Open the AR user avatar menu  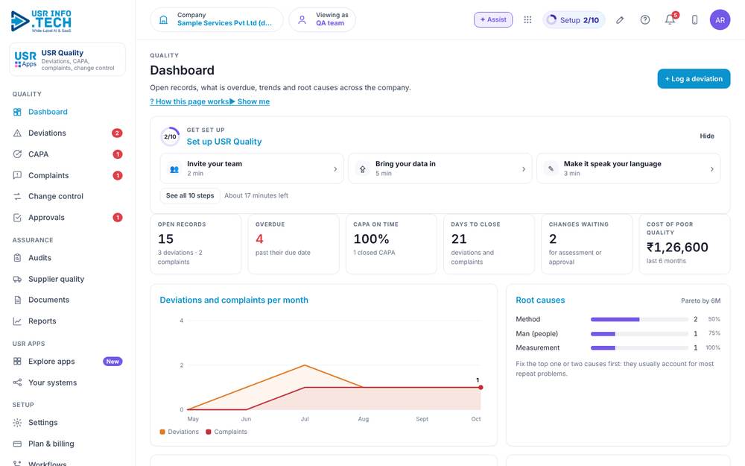click(720, 20)
